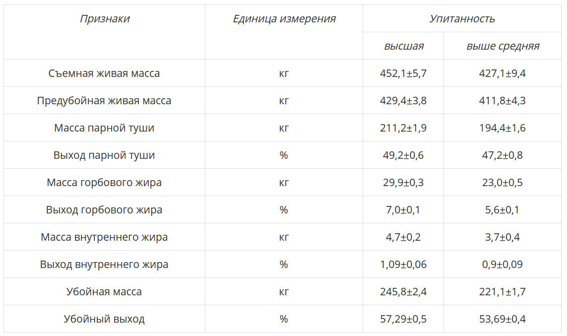This screenshot has height=336, width=567.
Task: Click the value 411,8±4,3
Action: 503,100
